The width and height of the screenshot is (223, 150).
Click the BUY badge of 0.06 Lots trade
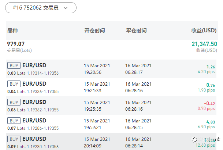[14, 102]
